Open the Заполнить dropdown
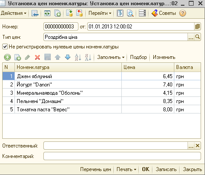The width and height of the screenshot is (205, 175). [x=111, y=57]
